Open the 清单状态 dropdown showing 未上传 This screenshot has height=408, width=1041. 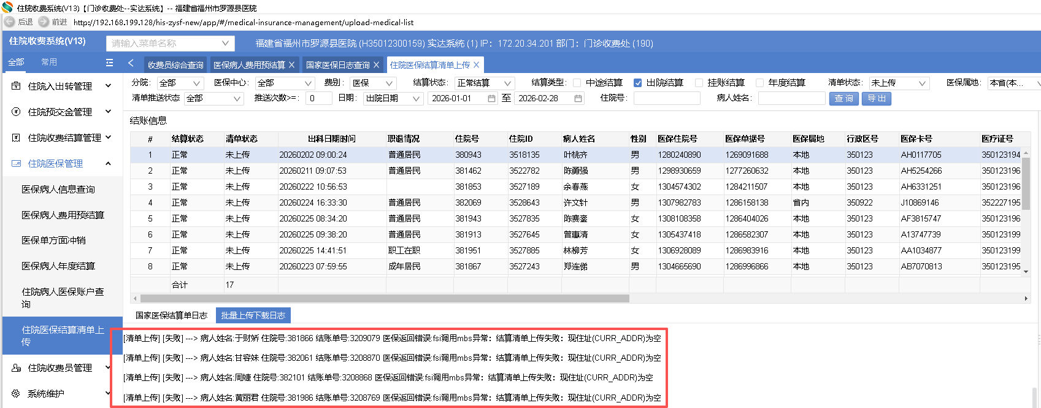[x=899, y=83]
